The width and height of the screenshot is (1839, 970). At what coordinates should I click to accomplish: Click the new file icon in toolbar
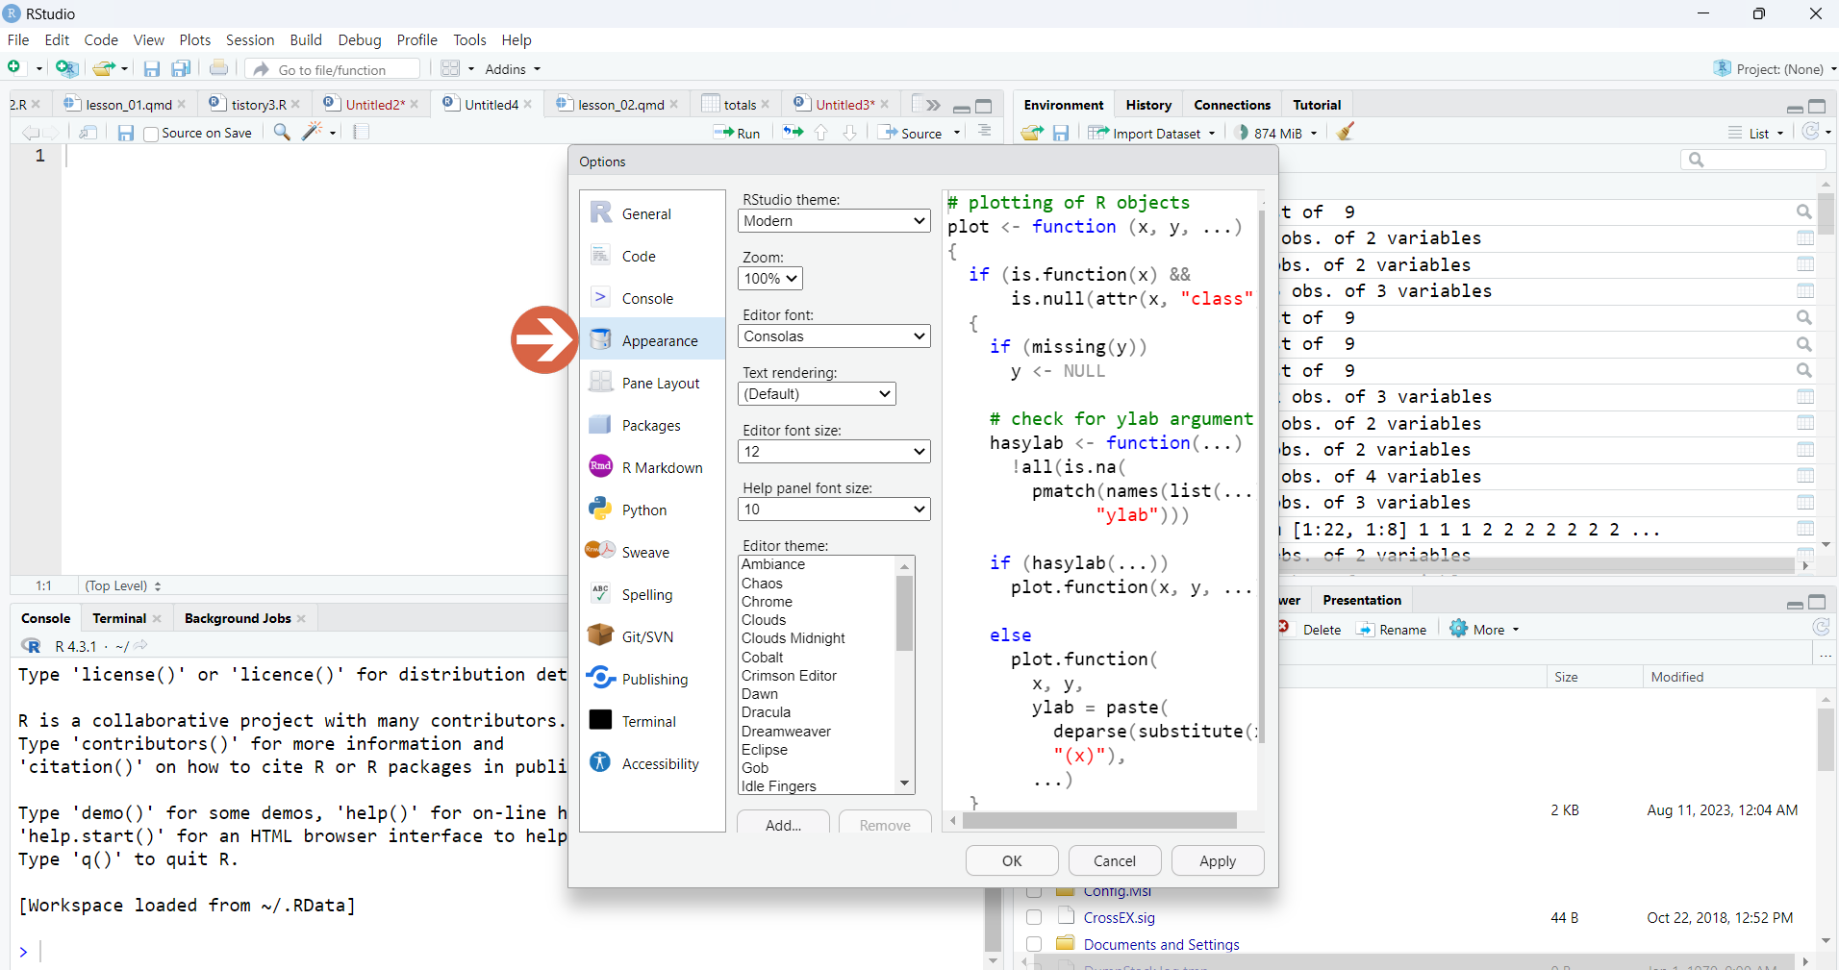[x=14, y=68]
